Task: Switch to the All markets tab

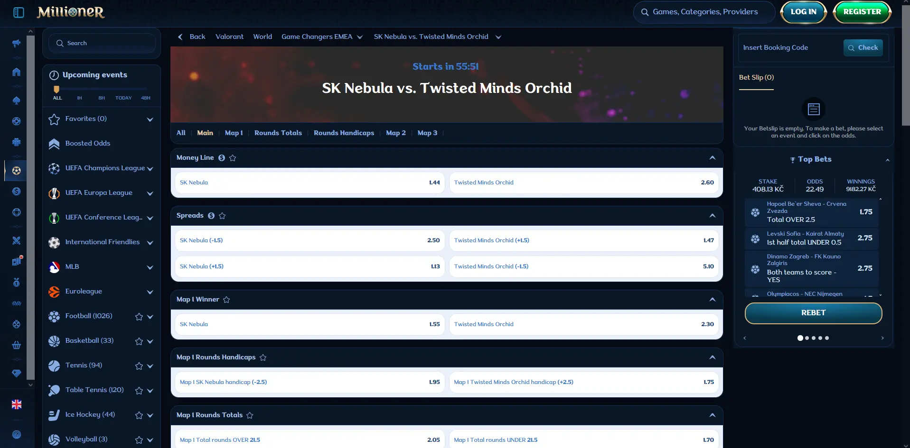Action: 181,133
